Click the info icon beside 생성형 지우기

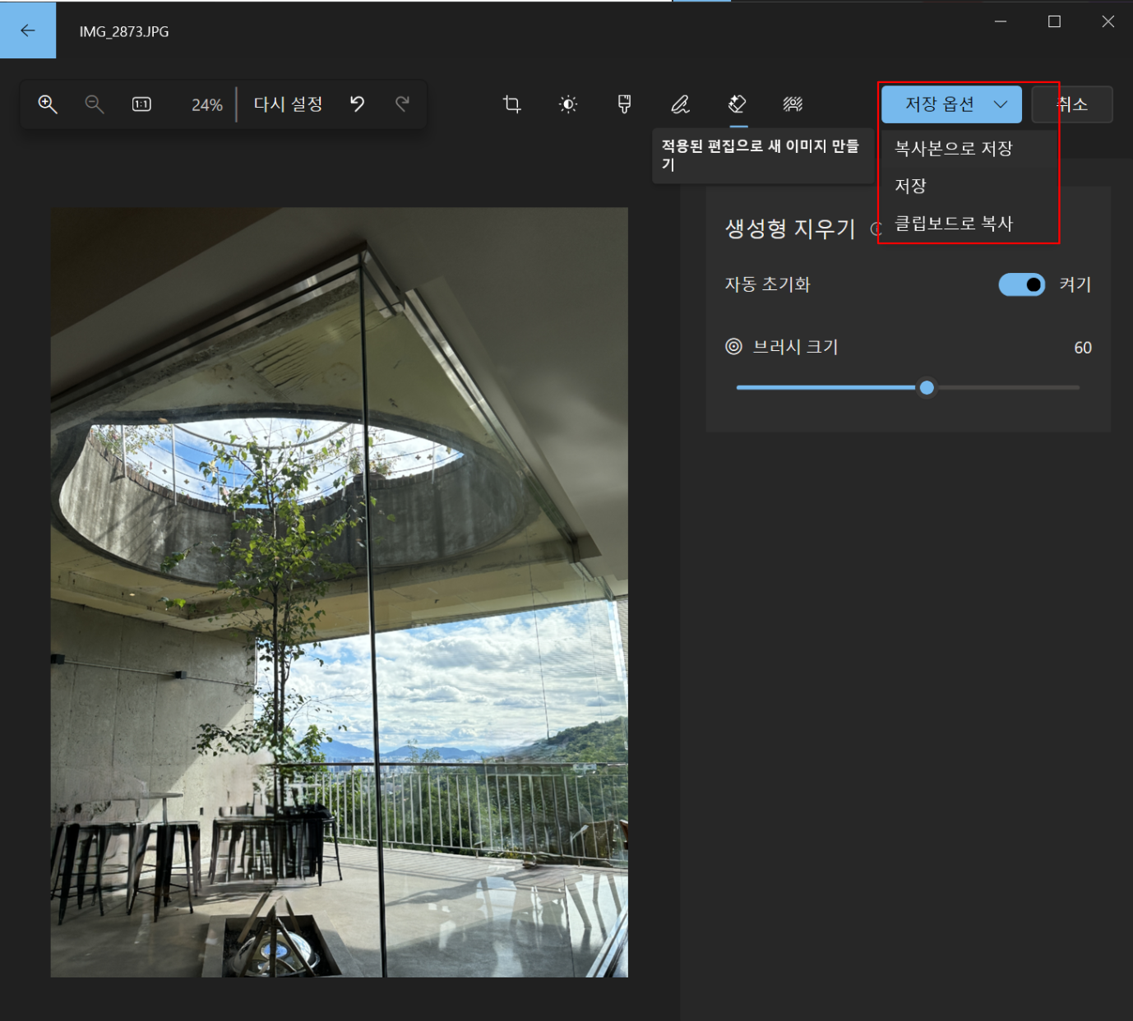[876, 229]
